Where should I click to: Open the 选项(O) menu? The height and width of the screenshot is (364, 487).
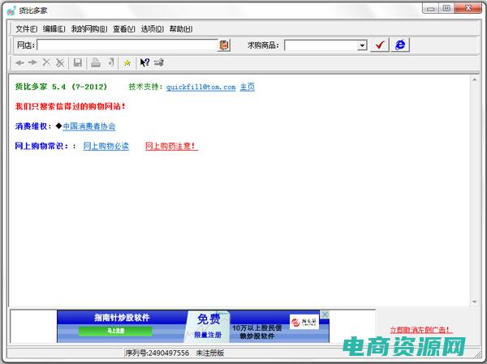tap(153, 29)
